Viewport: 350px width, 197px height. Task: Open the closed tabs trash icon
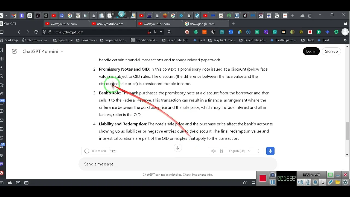coord(310,16)
